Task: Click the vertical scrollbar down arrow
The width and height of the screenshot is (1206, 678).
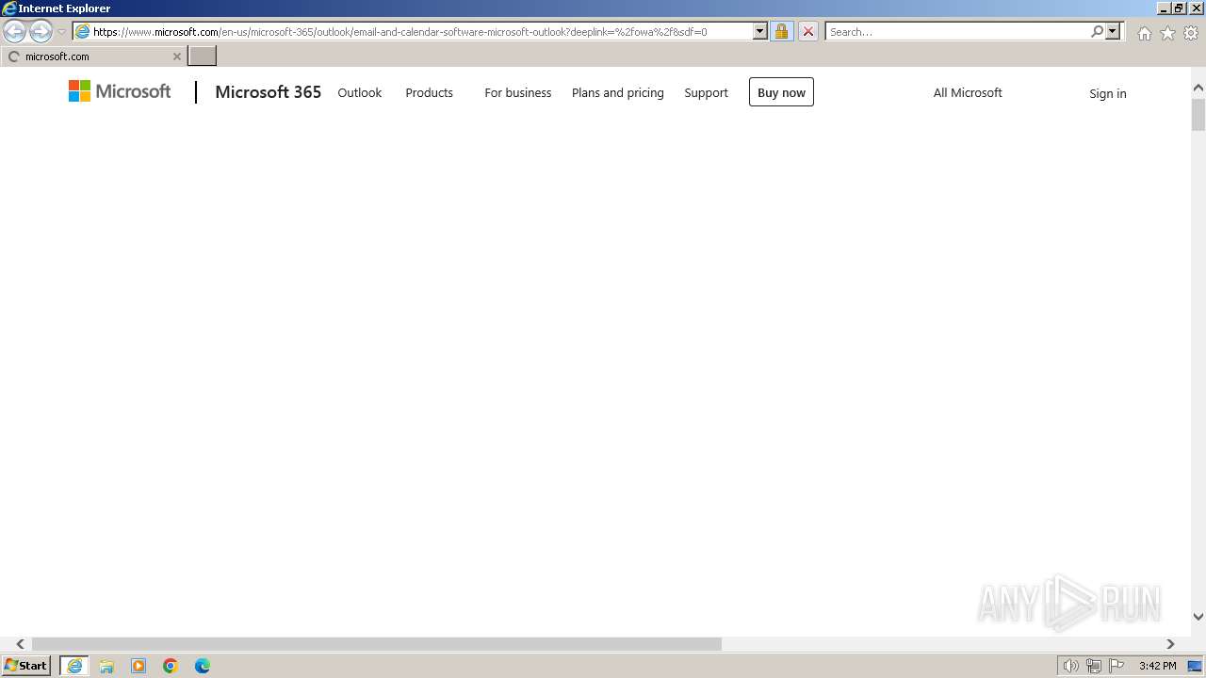Action: [x=1198, y=617]
